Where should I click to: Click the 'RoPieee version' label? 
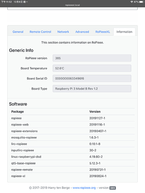pyautogui.click(x=36, y=58)
